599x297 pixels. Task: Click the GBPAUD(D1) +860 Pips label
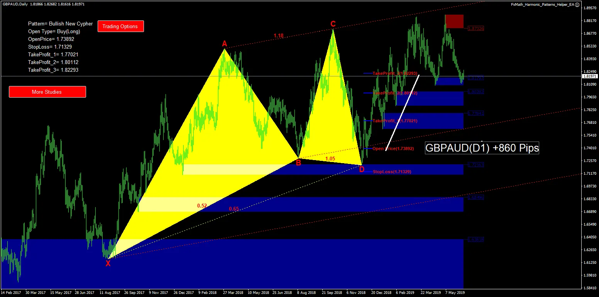point(482,148)
